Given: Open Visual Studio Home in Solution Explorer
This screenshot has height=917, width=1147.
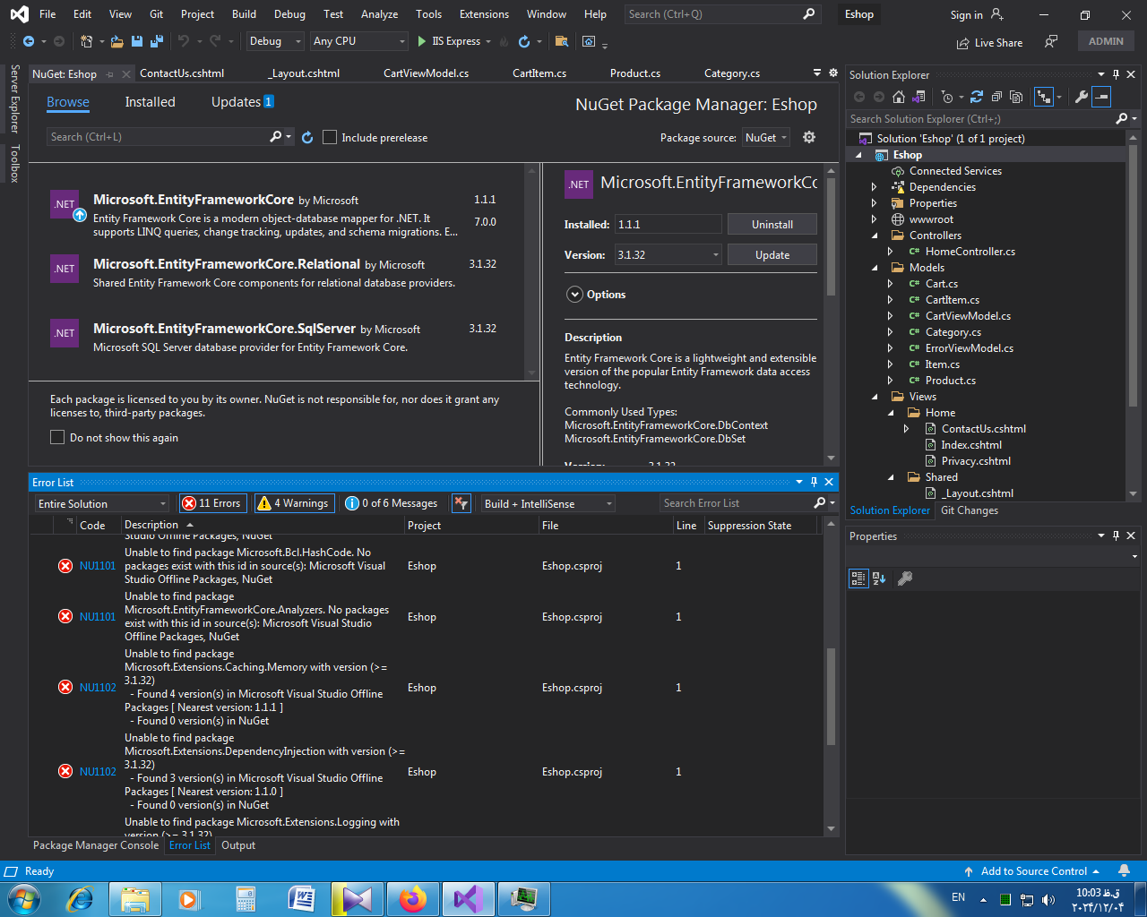Looking at the screenshot, I should pos(899,97).
